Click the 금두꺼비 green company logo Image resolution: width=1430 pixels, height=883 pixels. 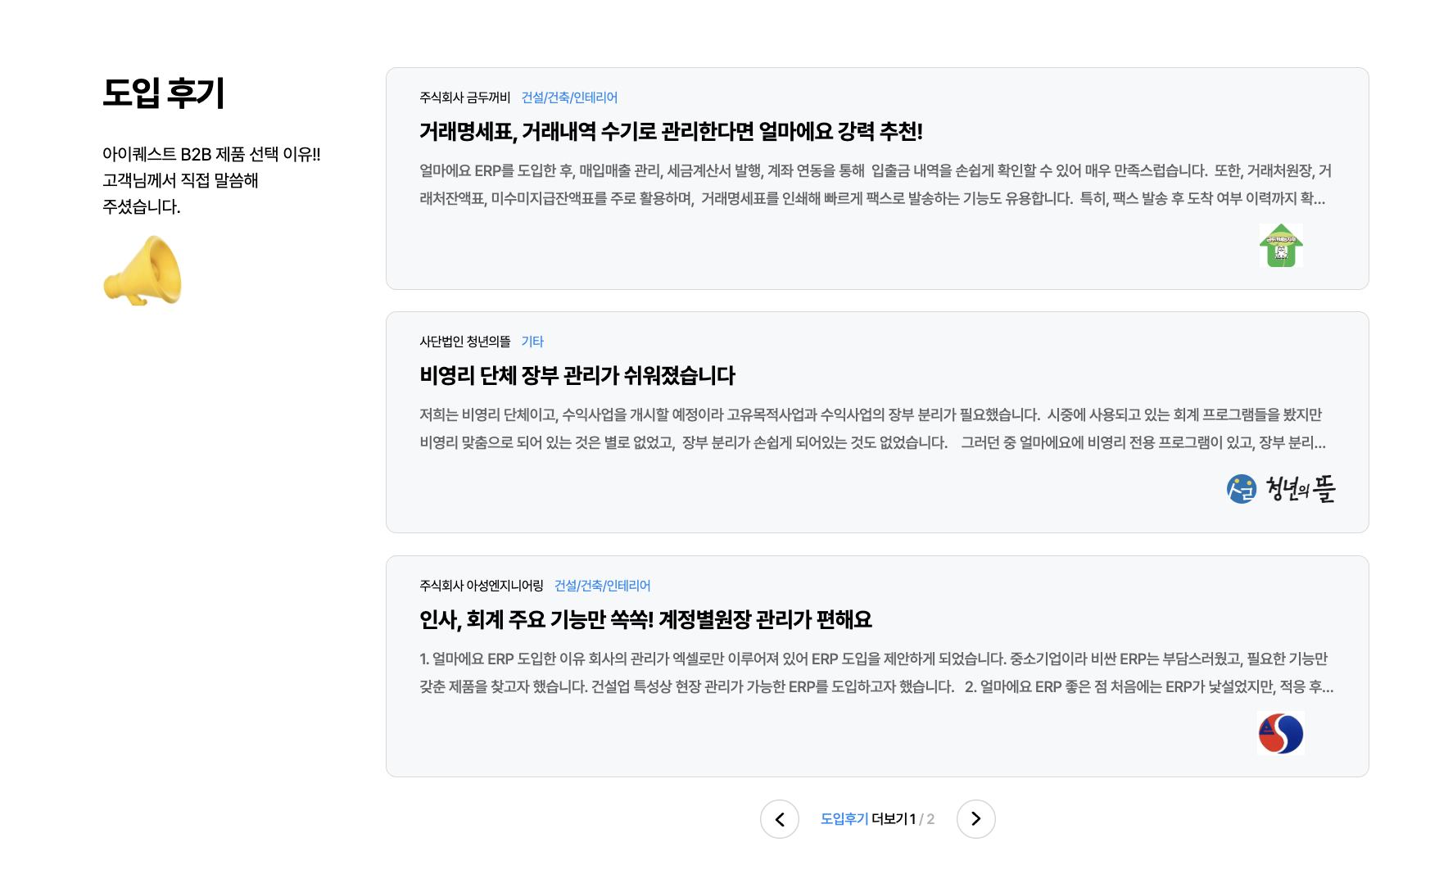pos(1280,246)
